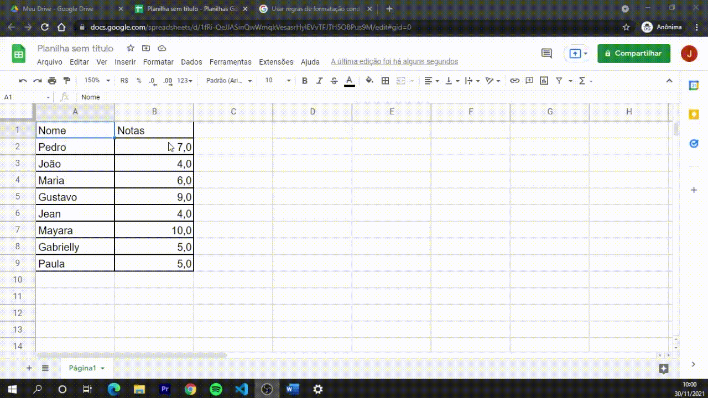Open the Dados menu

click(x=191, y=62)
